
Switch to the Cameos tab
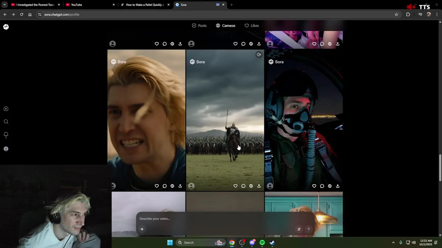coord(225,25)
